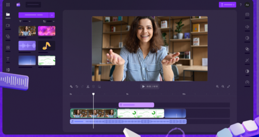Screen dimensions: 259x137
Task: Click the scissors split tool
Action: point(88,86)
